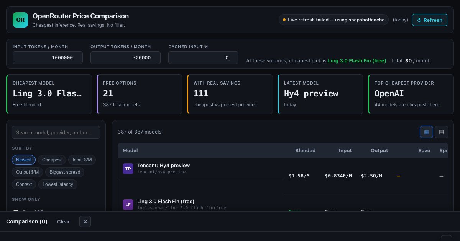Click the tencent/hy4-preview model slug
460x241 pixels.
point(161,172)
